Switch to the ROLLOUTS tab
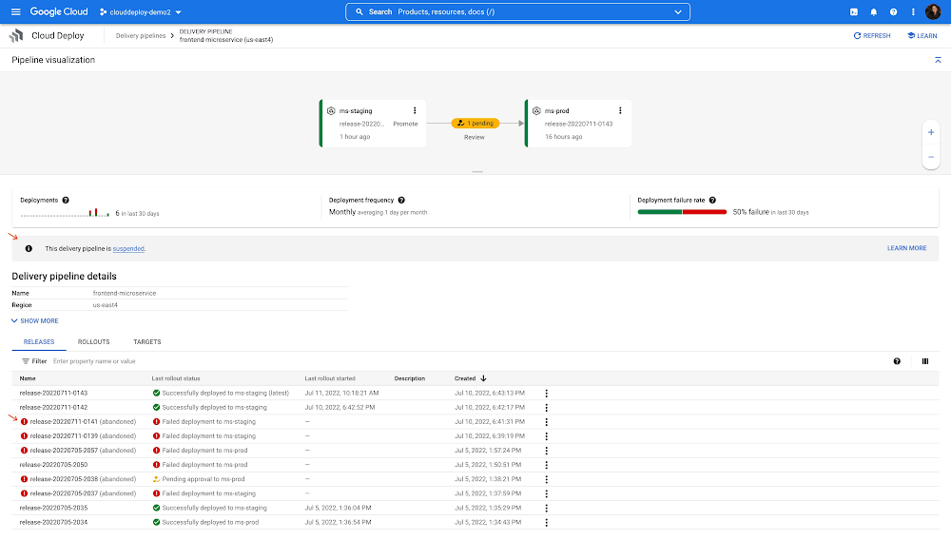951x559 pixels. (93, 342)
